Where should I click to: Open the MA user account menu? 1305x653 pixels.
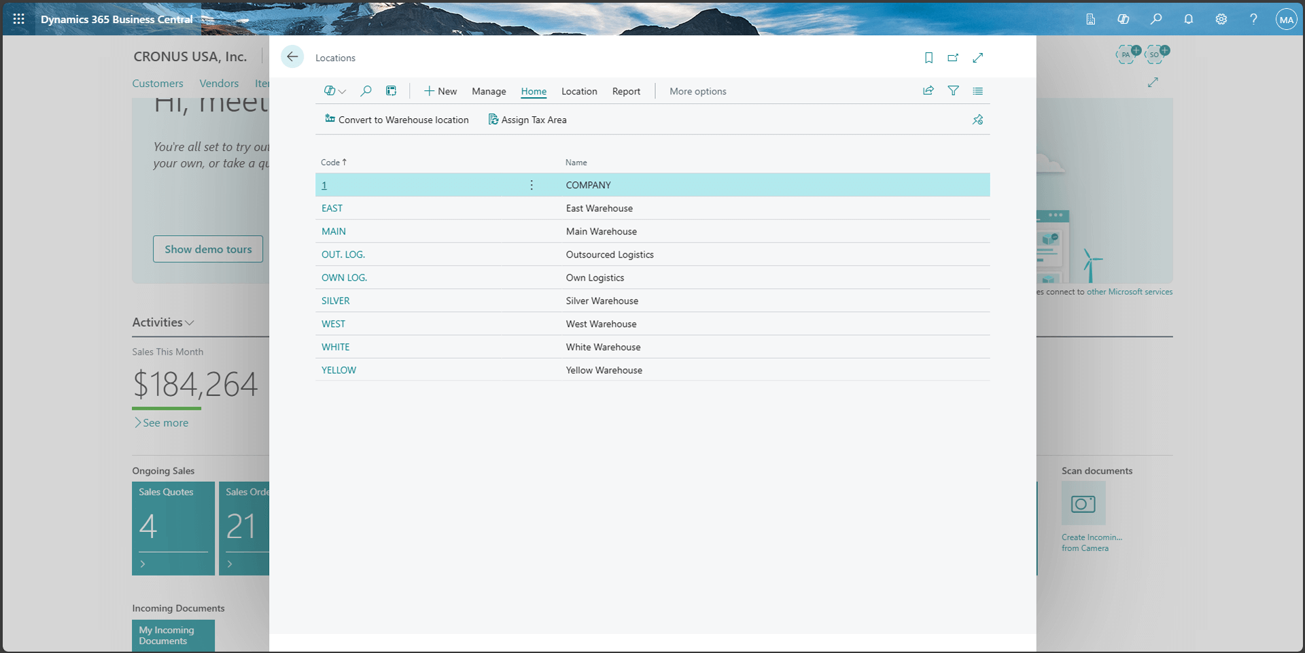(x=1287, y=19)
